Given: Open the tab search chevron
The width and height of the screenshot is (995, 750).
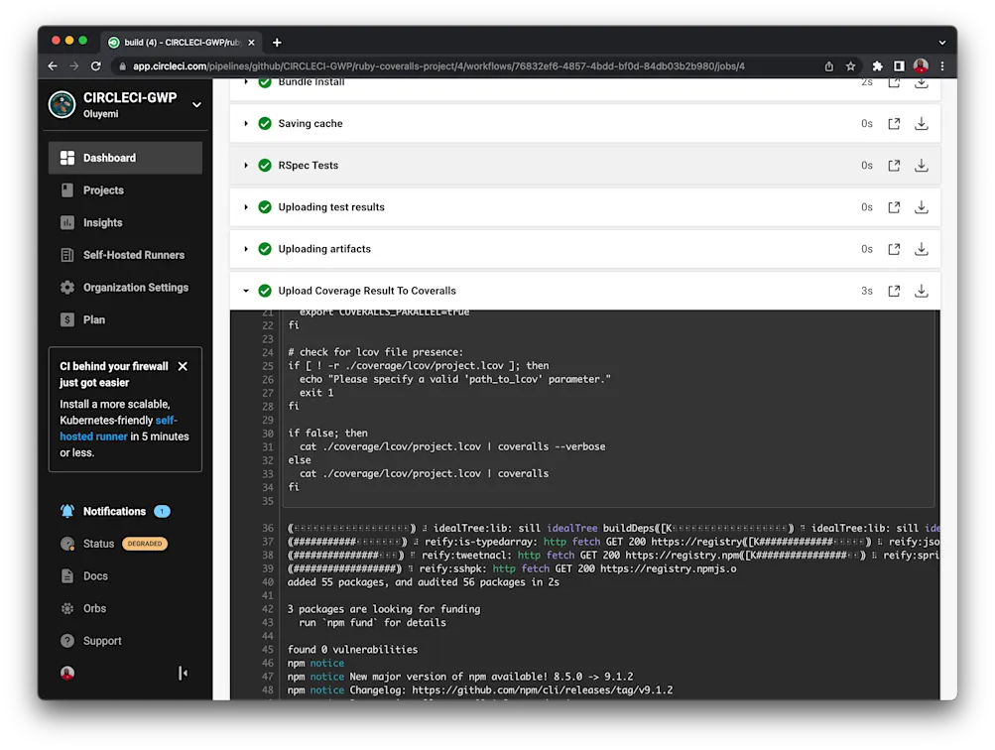Looking at the screenshot, I should (942, 43).
